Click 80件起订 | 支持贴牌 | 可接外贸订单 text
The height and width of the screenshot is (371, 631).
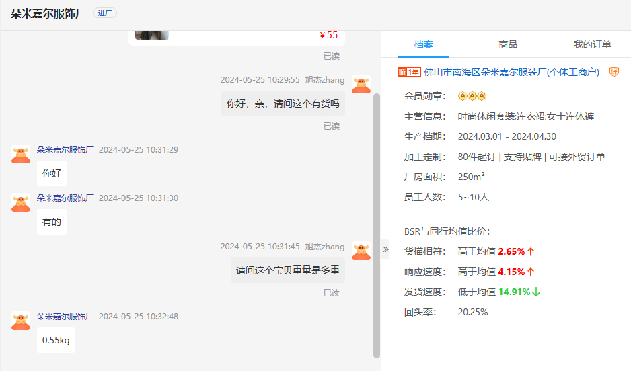pos(531,157)
